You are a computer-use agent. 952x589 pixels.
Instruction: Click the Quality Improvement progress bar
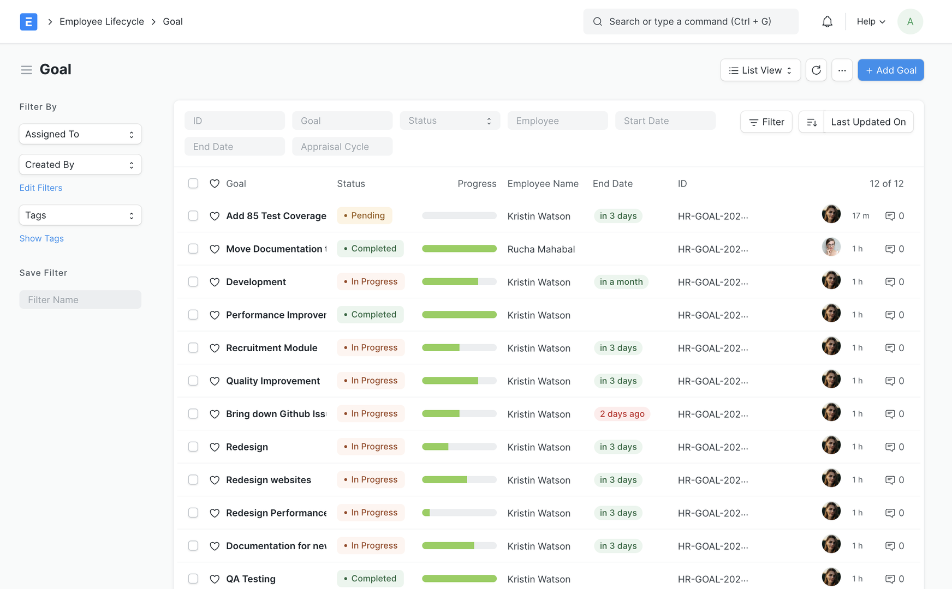point(459,381)
